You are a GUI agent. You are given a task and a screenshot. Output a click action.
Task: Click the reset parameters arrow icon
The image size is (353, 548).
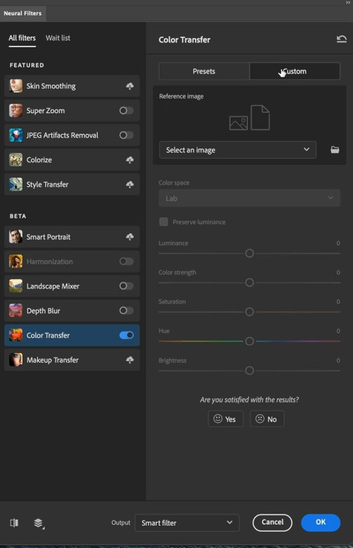[x=341, y=40]
